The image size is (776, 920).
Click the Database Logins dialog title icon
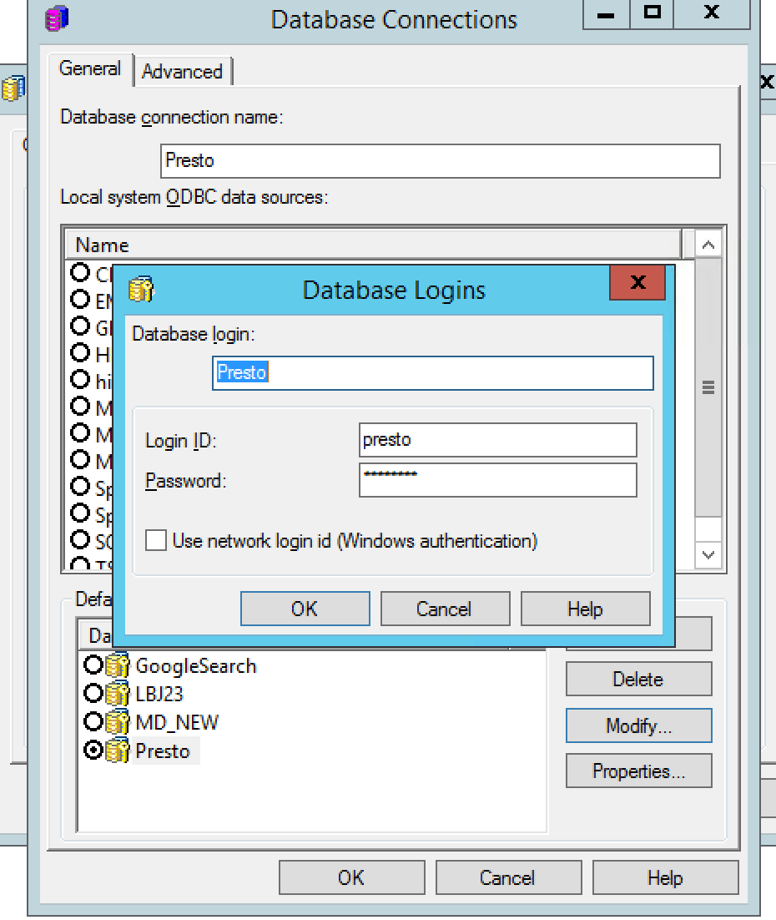tap(141, 290)
